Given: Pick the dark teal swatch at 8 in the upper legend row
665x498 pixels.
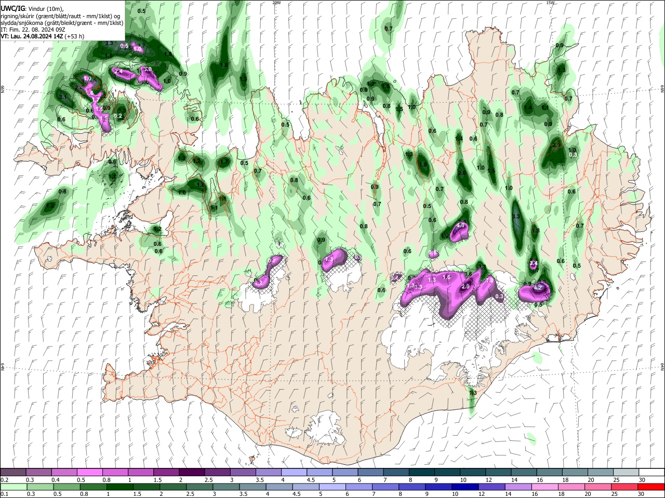Looking at the screenshot, I should pyautogui.click(x=421, y=472).
